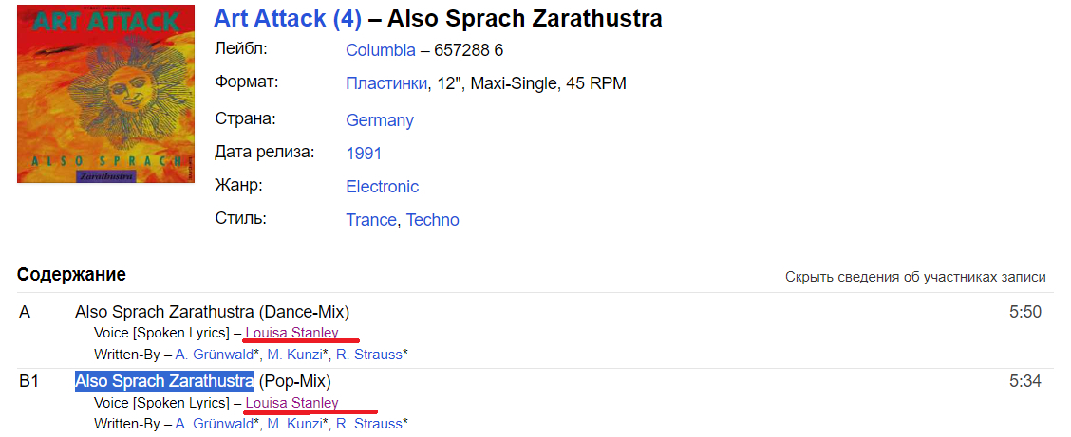Screen dimensions: 1071x437
Task: Click A. Grünwald writer link on track A
Action: pyautogui.click(x=214, y=355)
